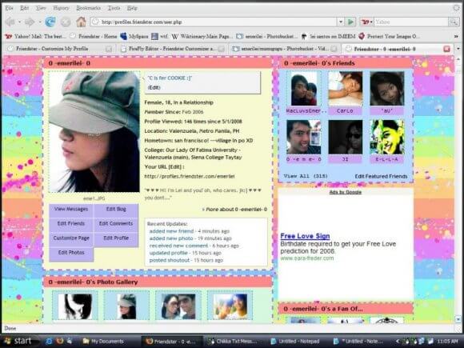Open friend E-L-L-A's thumbnail
The height and width of the screenshot is (348, 464).
point(386,137)
